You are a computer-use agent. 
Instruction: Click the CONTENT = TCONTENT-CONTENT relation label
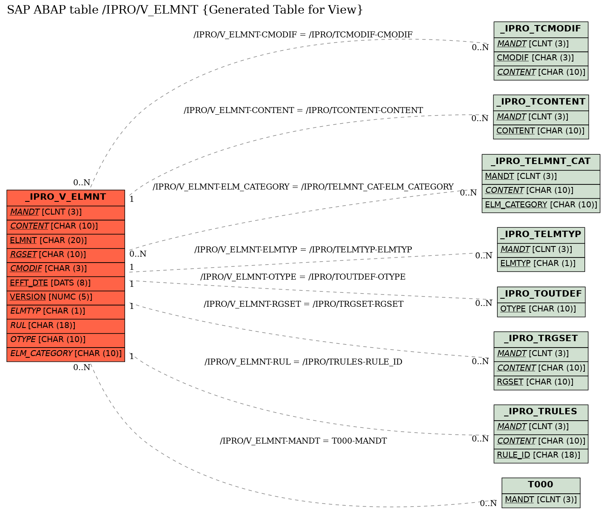pos(303,110)
